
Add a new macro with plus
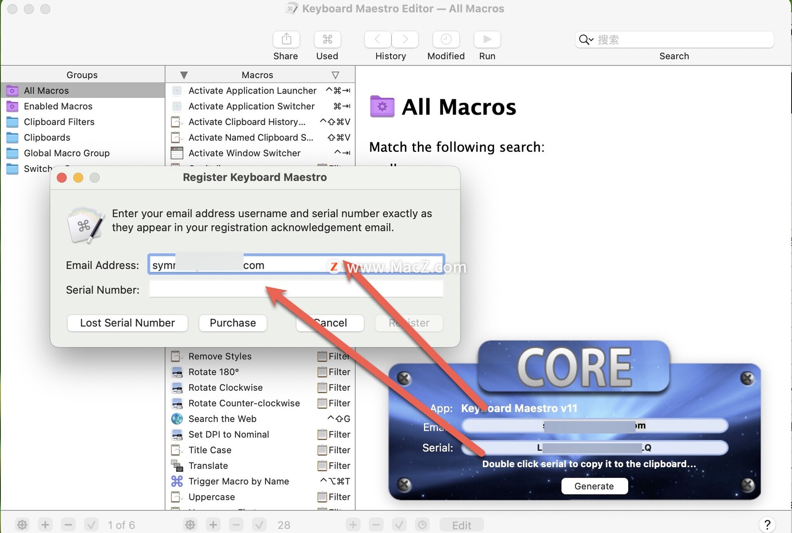tap(213, 525)
